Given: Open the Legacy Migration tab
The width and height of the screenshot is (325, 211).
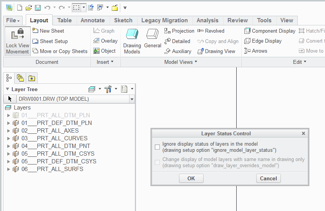Looking at the screenshot, I should [x=164, y=20].
